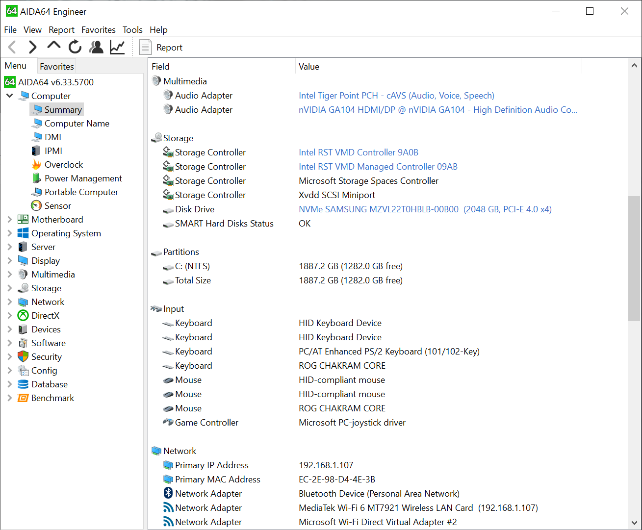The height and width of the screenshot is (530, 642).
Task: Switch to the Favorites tab
Action: tap(57, 66)
